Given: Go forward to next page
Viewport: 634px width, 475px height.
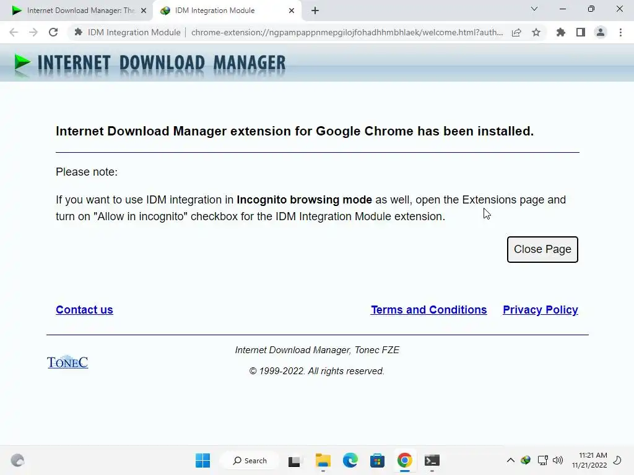Looking at the screenshot, I should (33, 32).
